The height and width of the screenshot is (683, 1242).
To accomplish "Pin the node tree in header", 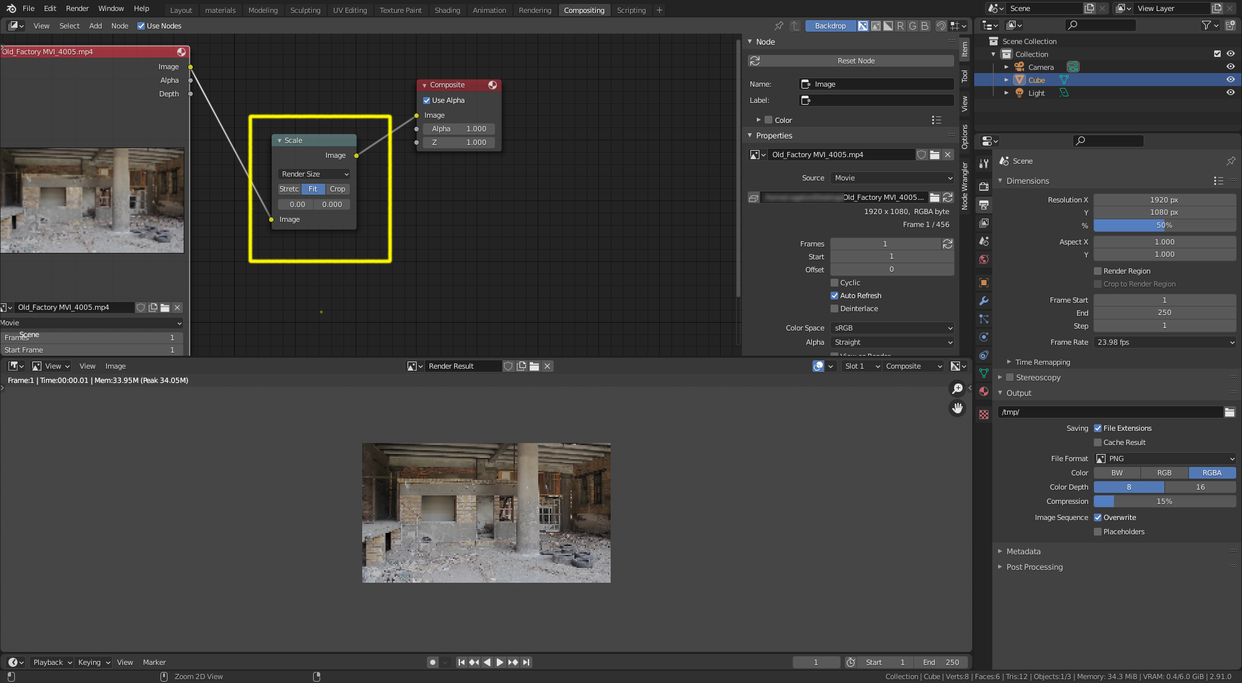I will click(779, 26).
